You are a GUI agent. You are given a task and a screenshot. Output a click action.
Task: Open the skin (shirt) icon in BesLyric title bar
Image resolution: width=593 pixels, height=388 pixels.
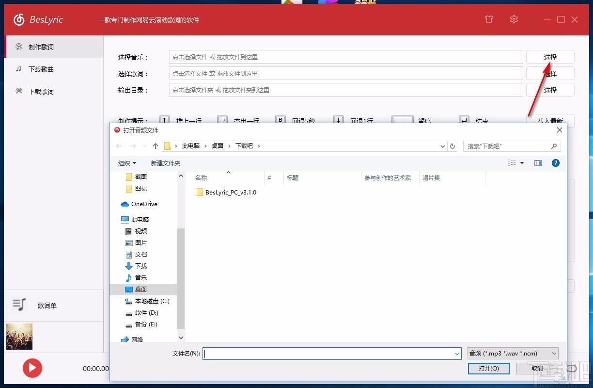[489, 19]
